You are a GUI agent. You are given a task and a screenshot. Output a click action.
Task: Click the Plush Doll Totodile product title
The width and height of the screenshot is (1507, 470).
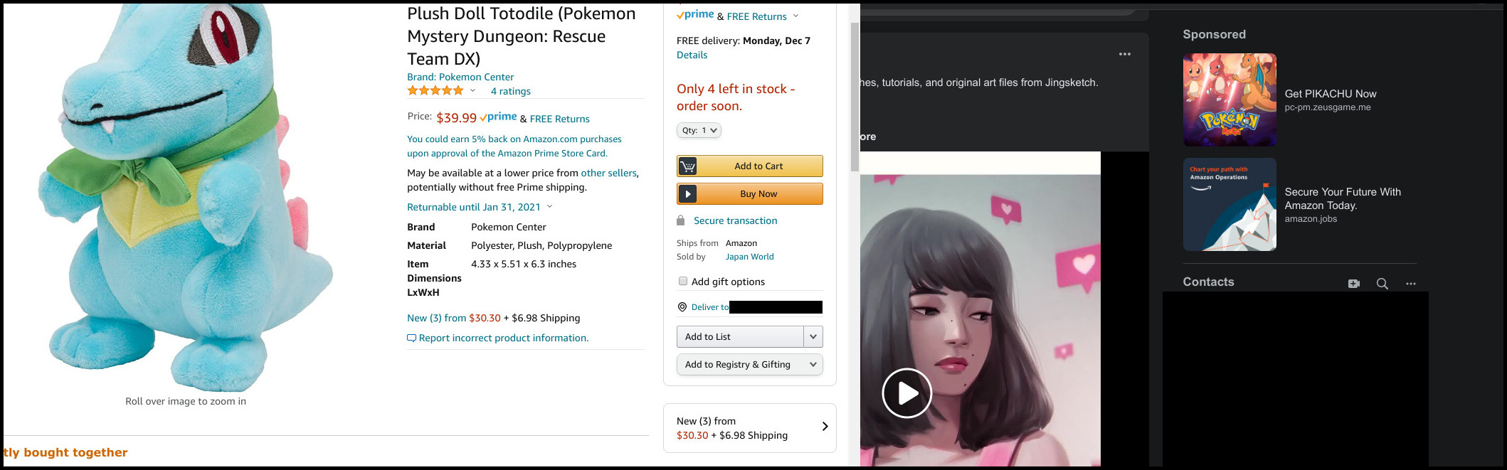tap(521, 36)
